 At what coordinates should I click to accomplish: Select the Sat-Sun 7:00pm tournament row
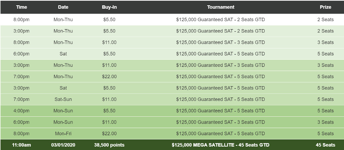172,99
